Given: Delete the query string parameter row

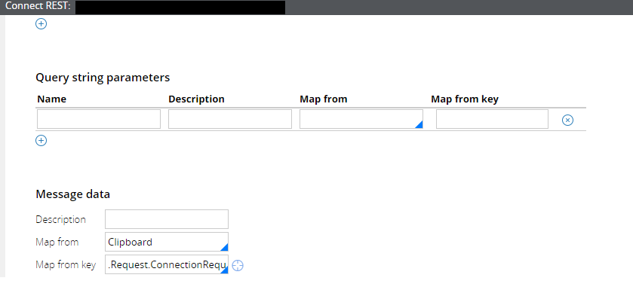Looking at the screenshot, I should point(567,120).
